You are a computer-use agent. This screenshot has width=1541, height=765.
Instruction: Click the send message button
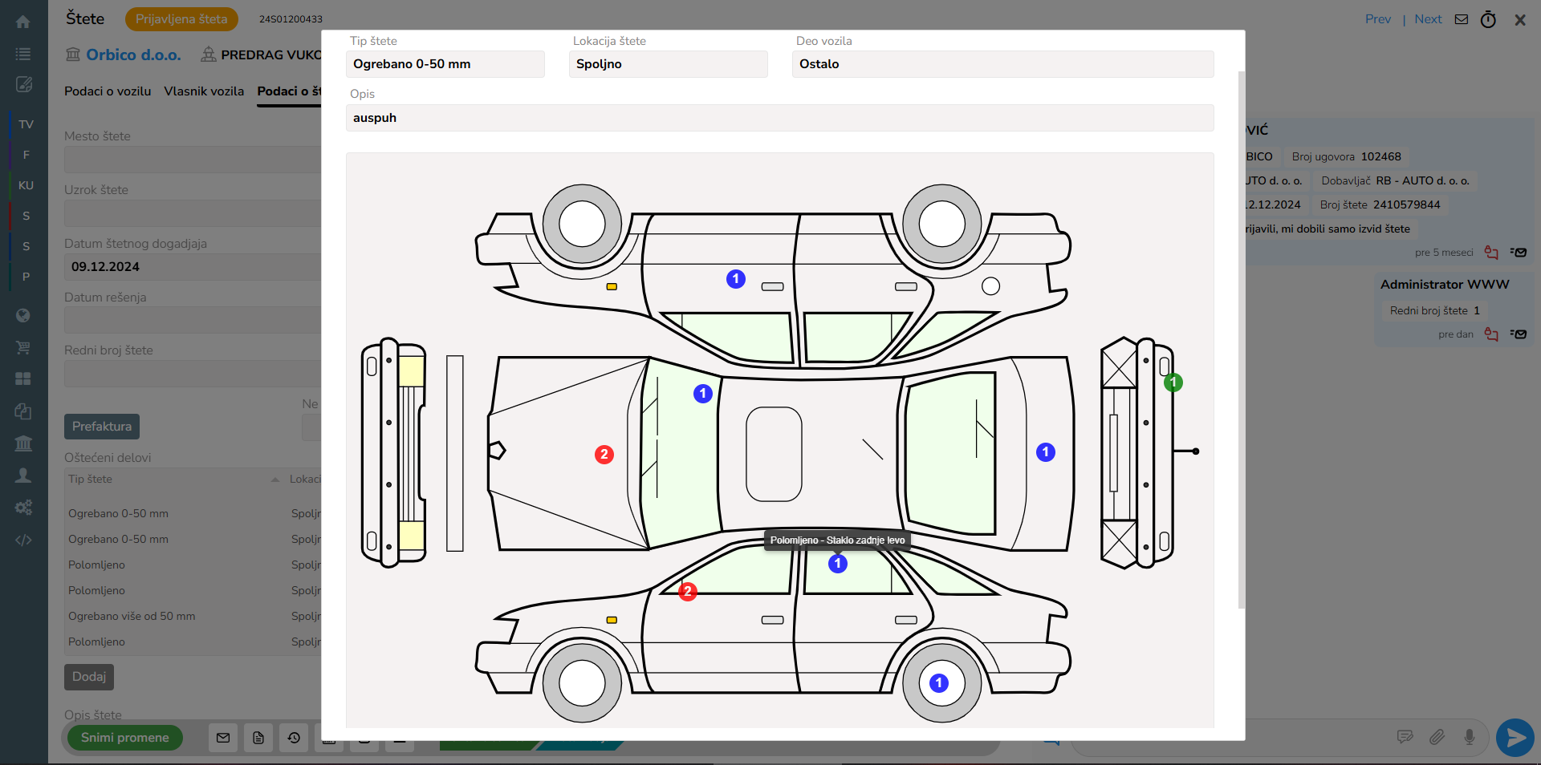click(x=1515, y=737)
